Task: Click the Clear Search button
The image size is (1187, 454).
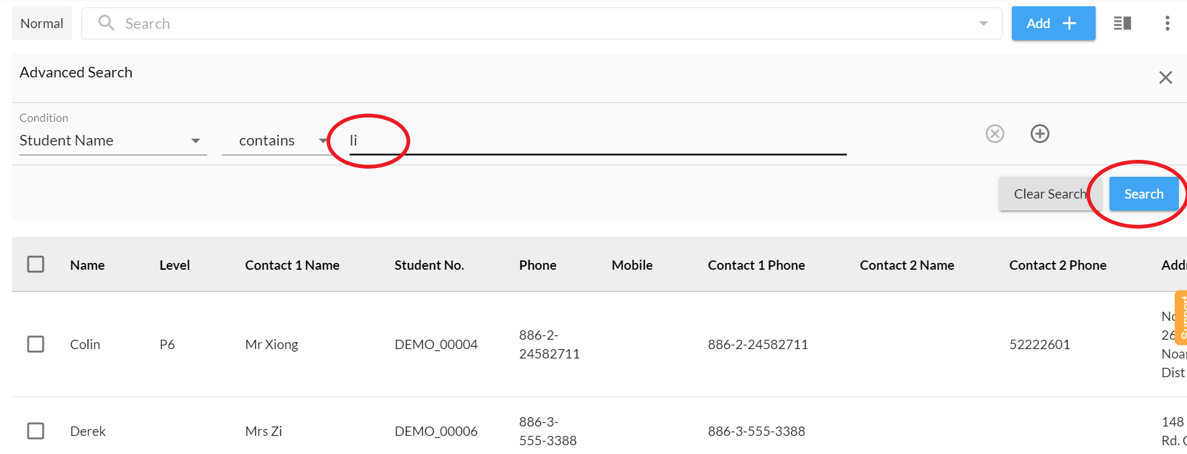Action: (1049, 194)
